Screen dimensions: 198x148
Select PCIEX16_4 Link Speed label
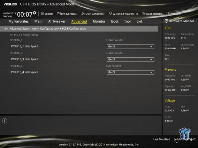(x=25, y=72)
